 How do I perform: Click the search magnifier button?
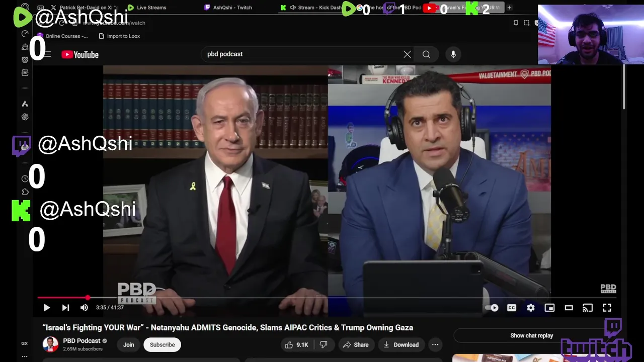(426, 54)
